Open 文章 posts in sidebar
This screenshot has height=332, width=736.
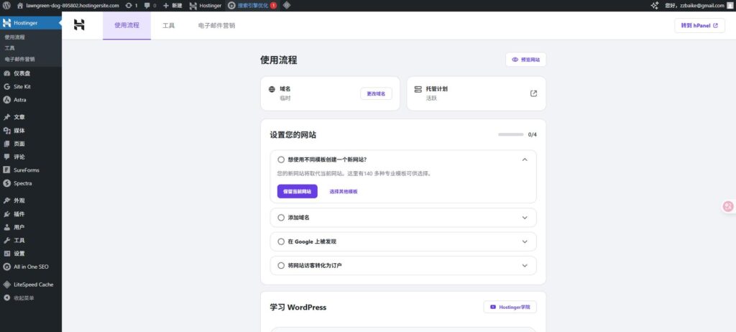(30, 117)
